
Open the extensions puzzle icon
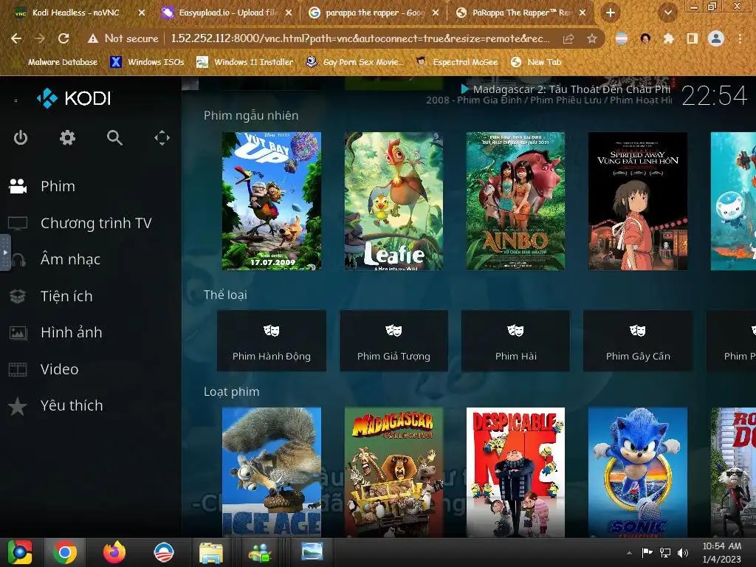tap(668, 38)
